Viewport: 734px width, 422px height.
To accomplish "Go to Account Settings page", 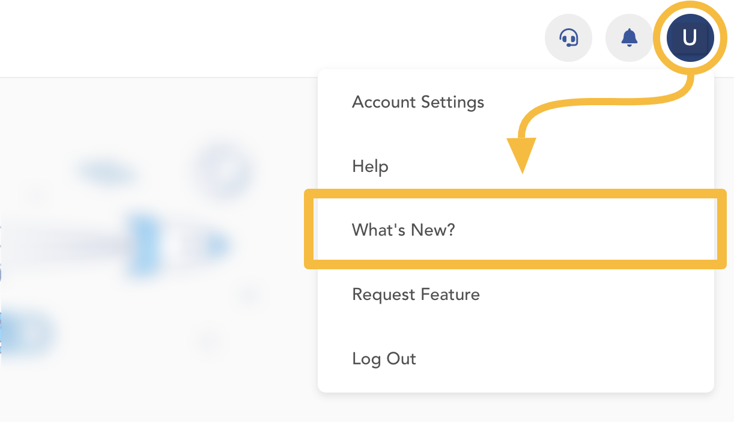I will (x=516, y=102).
